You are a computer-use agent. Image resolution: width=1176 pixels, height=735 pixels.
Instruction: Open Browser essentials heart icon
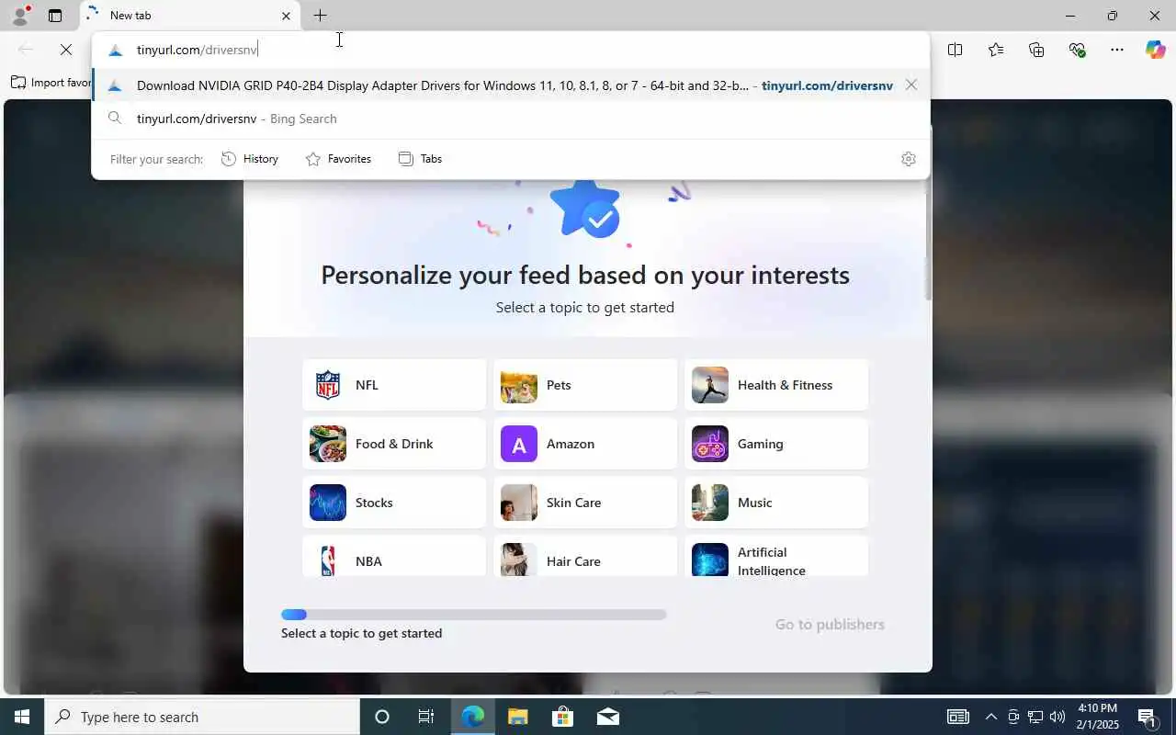click(x=1077, y=50)
